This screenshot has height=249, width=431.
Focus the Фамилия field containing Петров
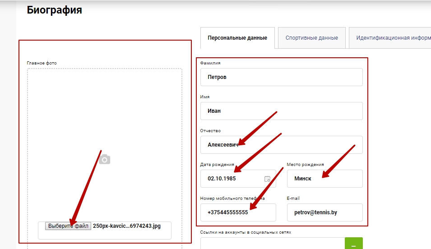[x=281, y=77]
